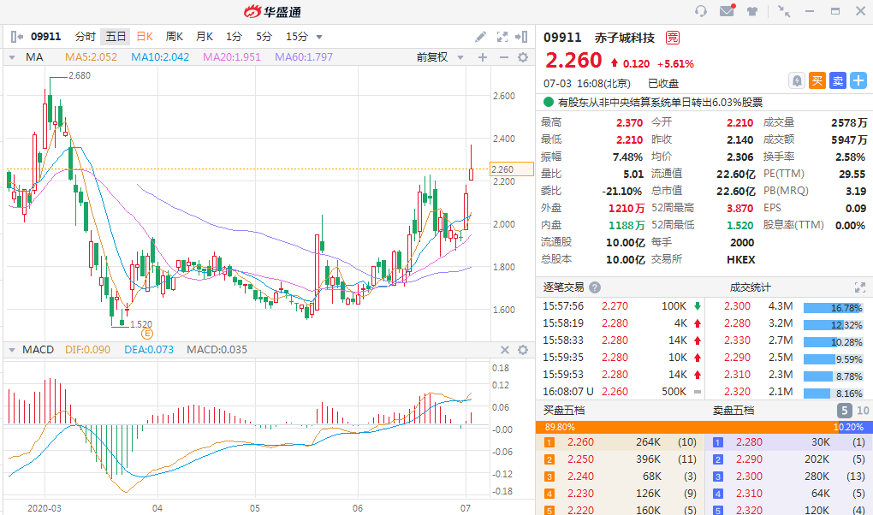This screenshot has width=873, height=515.
Task: Expand the trade statistics panel
Action: [x=859, y=287]
